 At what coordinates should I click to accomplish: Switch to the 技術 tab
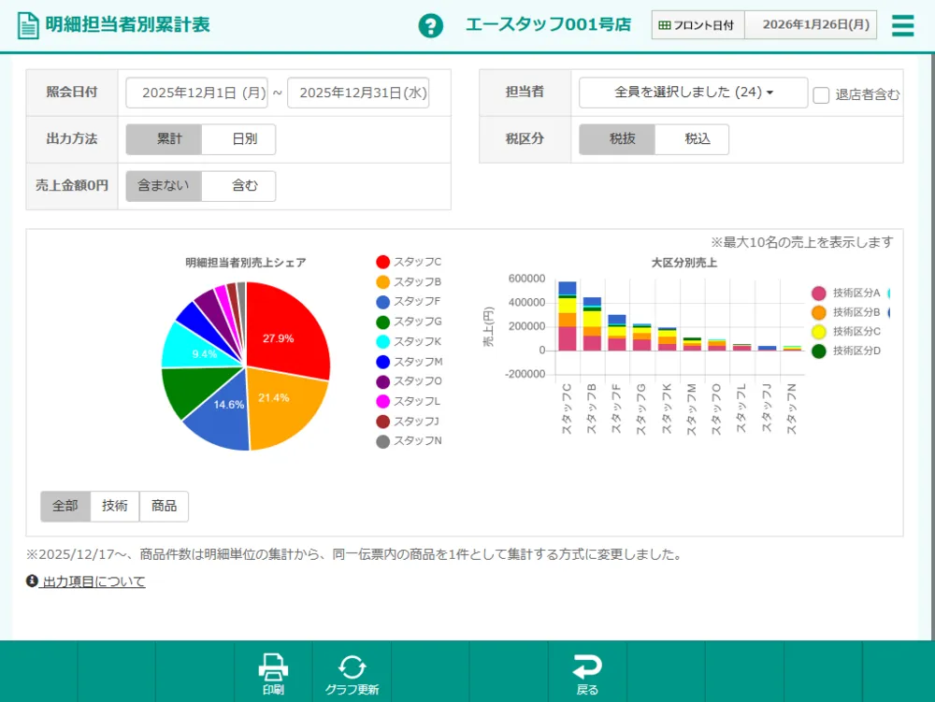114,506
